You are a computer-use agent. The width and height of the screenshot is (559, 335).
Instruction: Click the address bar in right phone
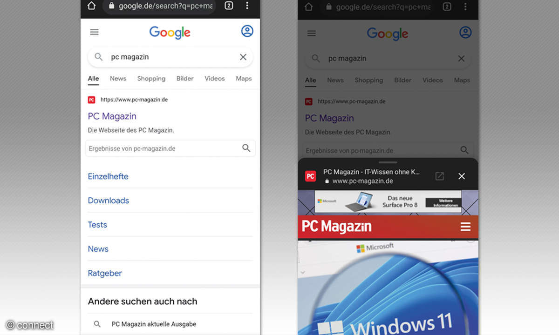point(377,7)
